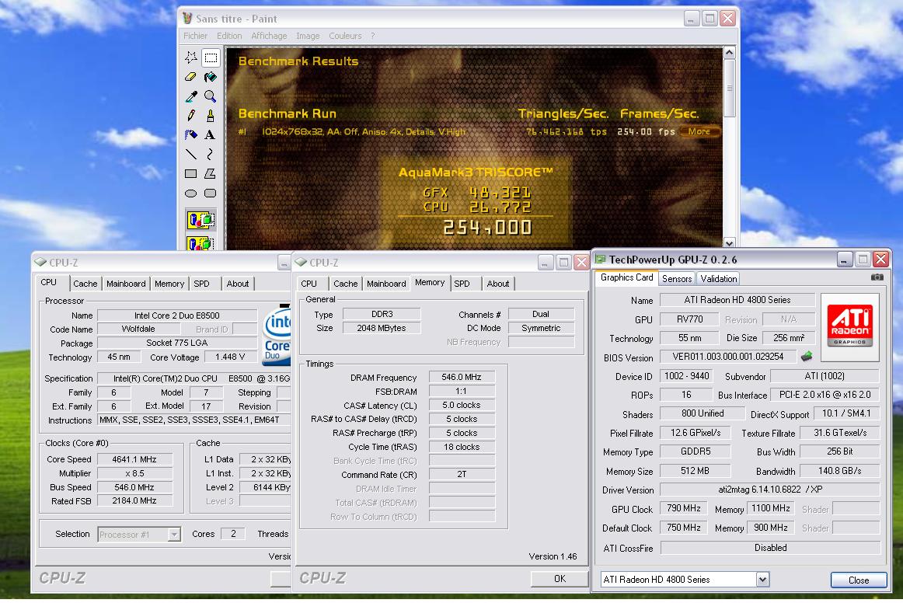903x603 pixels.
Task: Pick the Pick Color eyedropper tool
Action: (x=191, y=96)
